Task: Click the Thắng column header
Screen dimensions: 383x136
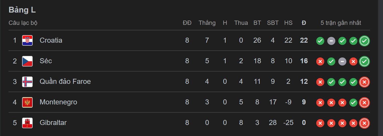Action: [207, 23]
